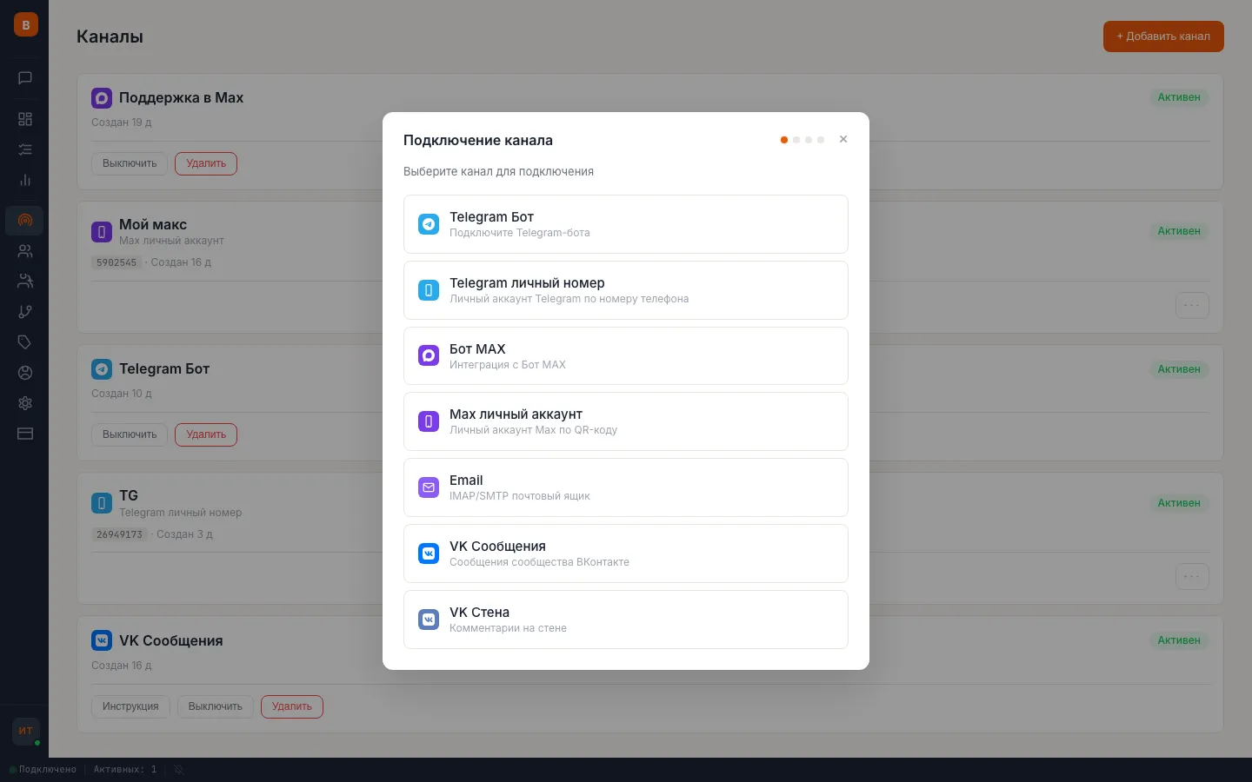Screen dimensions: 1252x782
Task: Click the Создан 10 д text
Action: 122,394
